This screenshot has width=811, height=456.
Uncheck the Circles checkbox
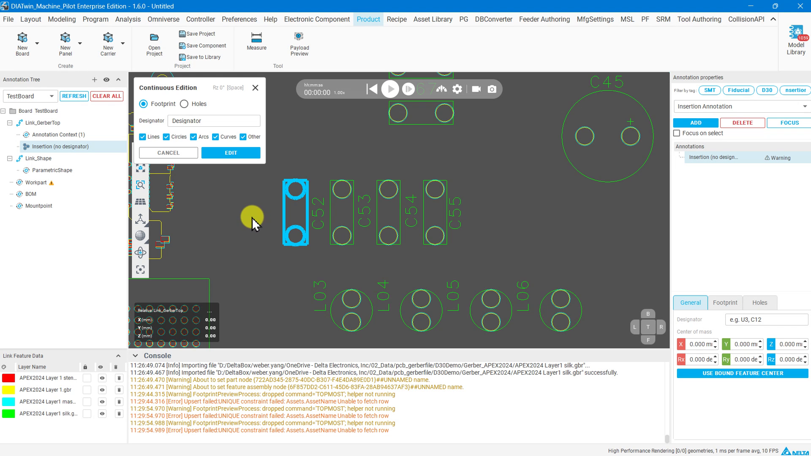pos(166,137)
